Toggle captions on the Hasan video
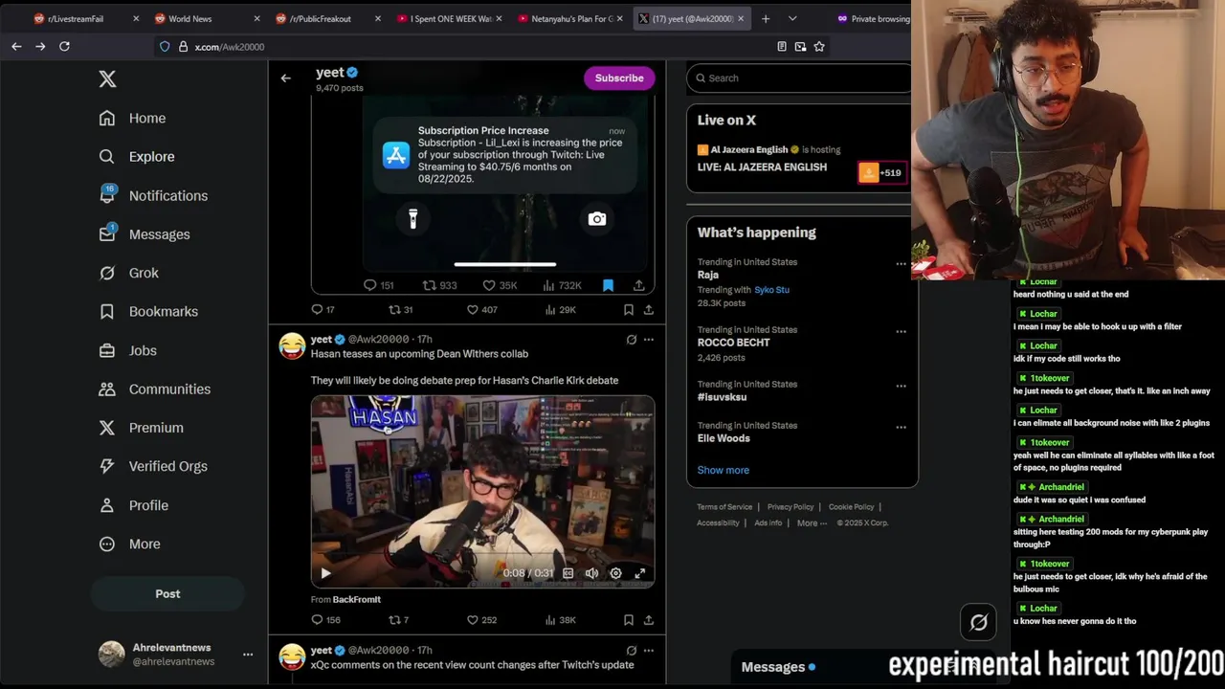Image resolution: width=1225 pixels, height=689 pixels. [x=568, y=573]
